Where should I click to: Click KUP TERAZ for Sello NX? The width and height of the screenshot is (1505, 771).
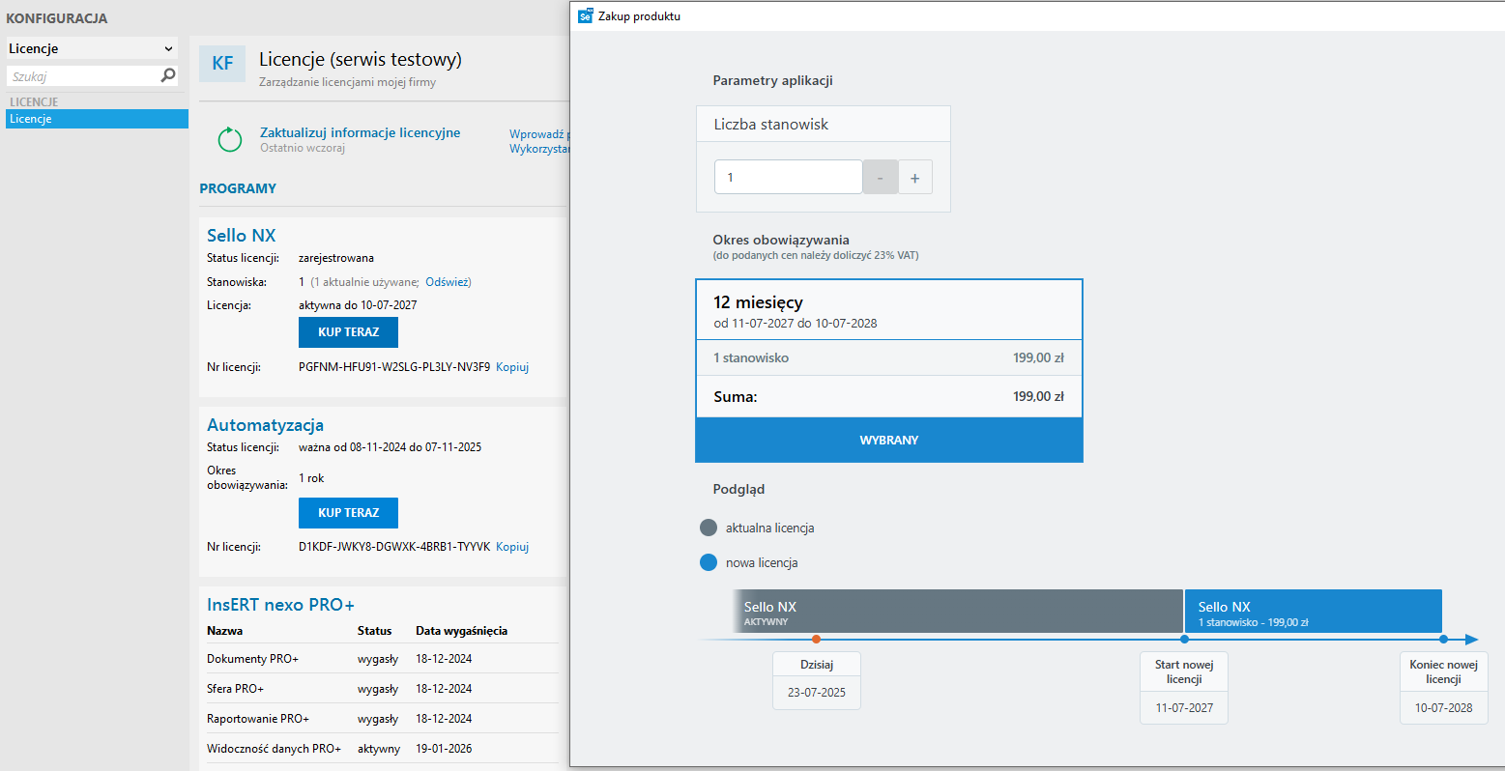tap(348, 331)
